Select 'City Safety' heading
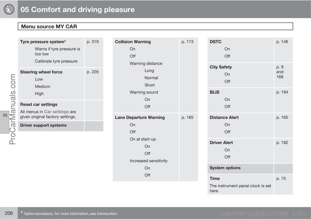 pyautogui.click(x=221, y=67)
